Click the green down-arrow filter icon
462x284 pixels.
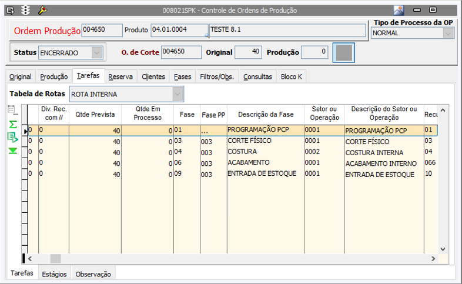point(13,151)
